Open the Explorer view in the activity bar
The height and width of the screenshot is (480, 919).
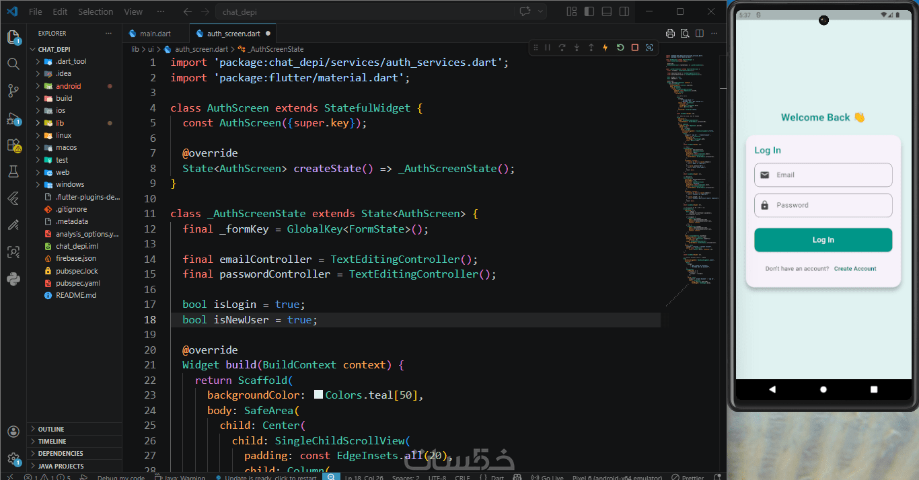13,37
